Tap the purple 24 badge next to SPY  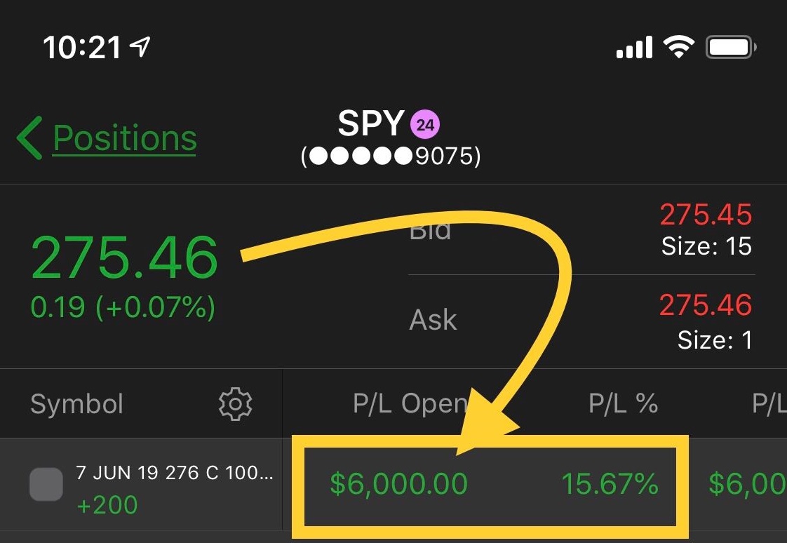click(x=425, y=124)
